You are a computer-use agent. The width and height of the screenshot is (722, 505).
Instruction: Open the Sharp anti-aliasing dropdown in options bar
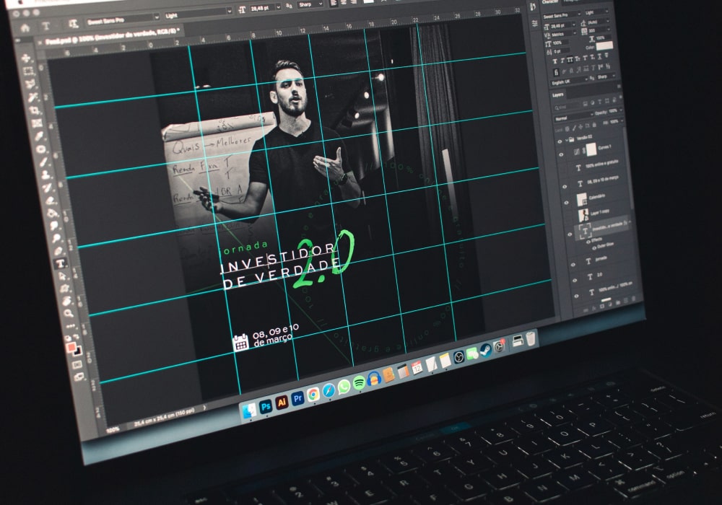click(x=310, y=4)
